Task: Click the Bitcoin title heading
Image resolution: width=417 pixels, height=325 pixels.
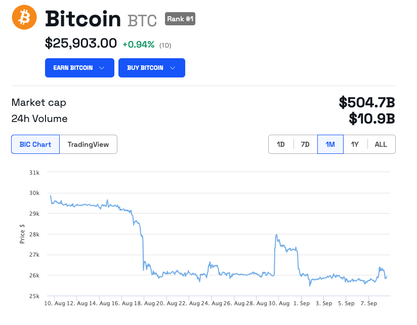Action: click(82, 19)
